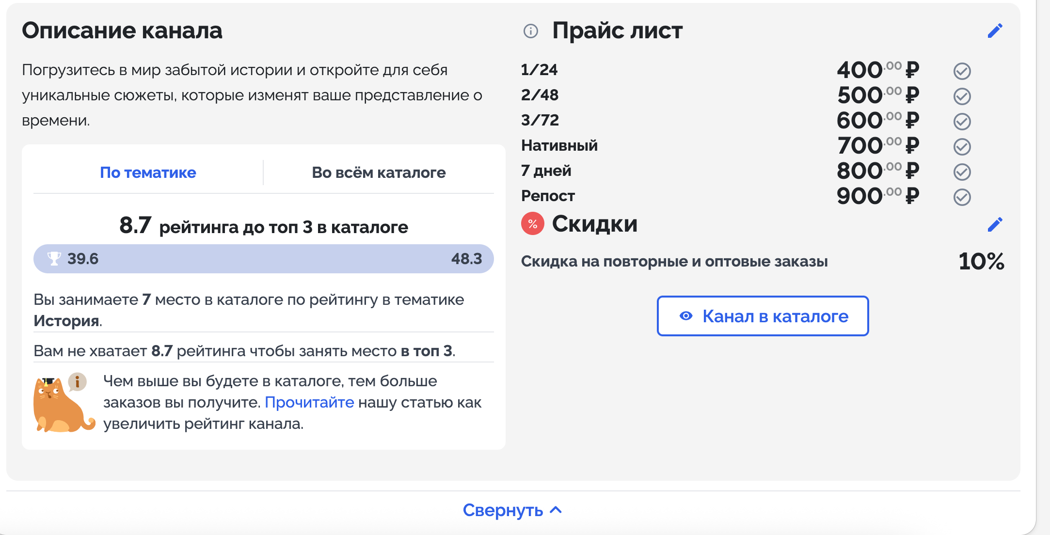Click the red percent discount icon
The height and width of the screenshot is (535, 1050).
[x=533, y=224]
